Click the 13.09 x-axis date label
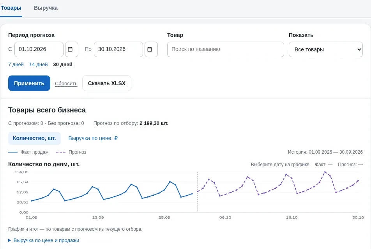Image resolution: width=371 pixels, height=249 pixels. [98, 217]
